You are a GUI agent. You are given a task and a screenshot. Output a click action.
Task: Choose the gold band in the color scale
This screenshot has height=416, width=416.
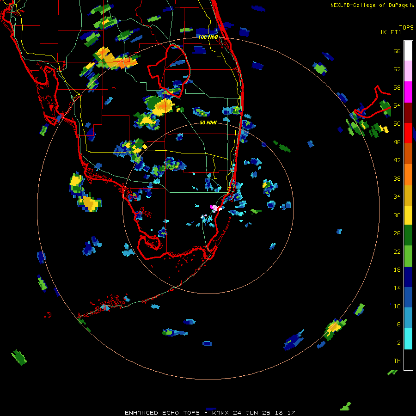click(x=408, y=196)
